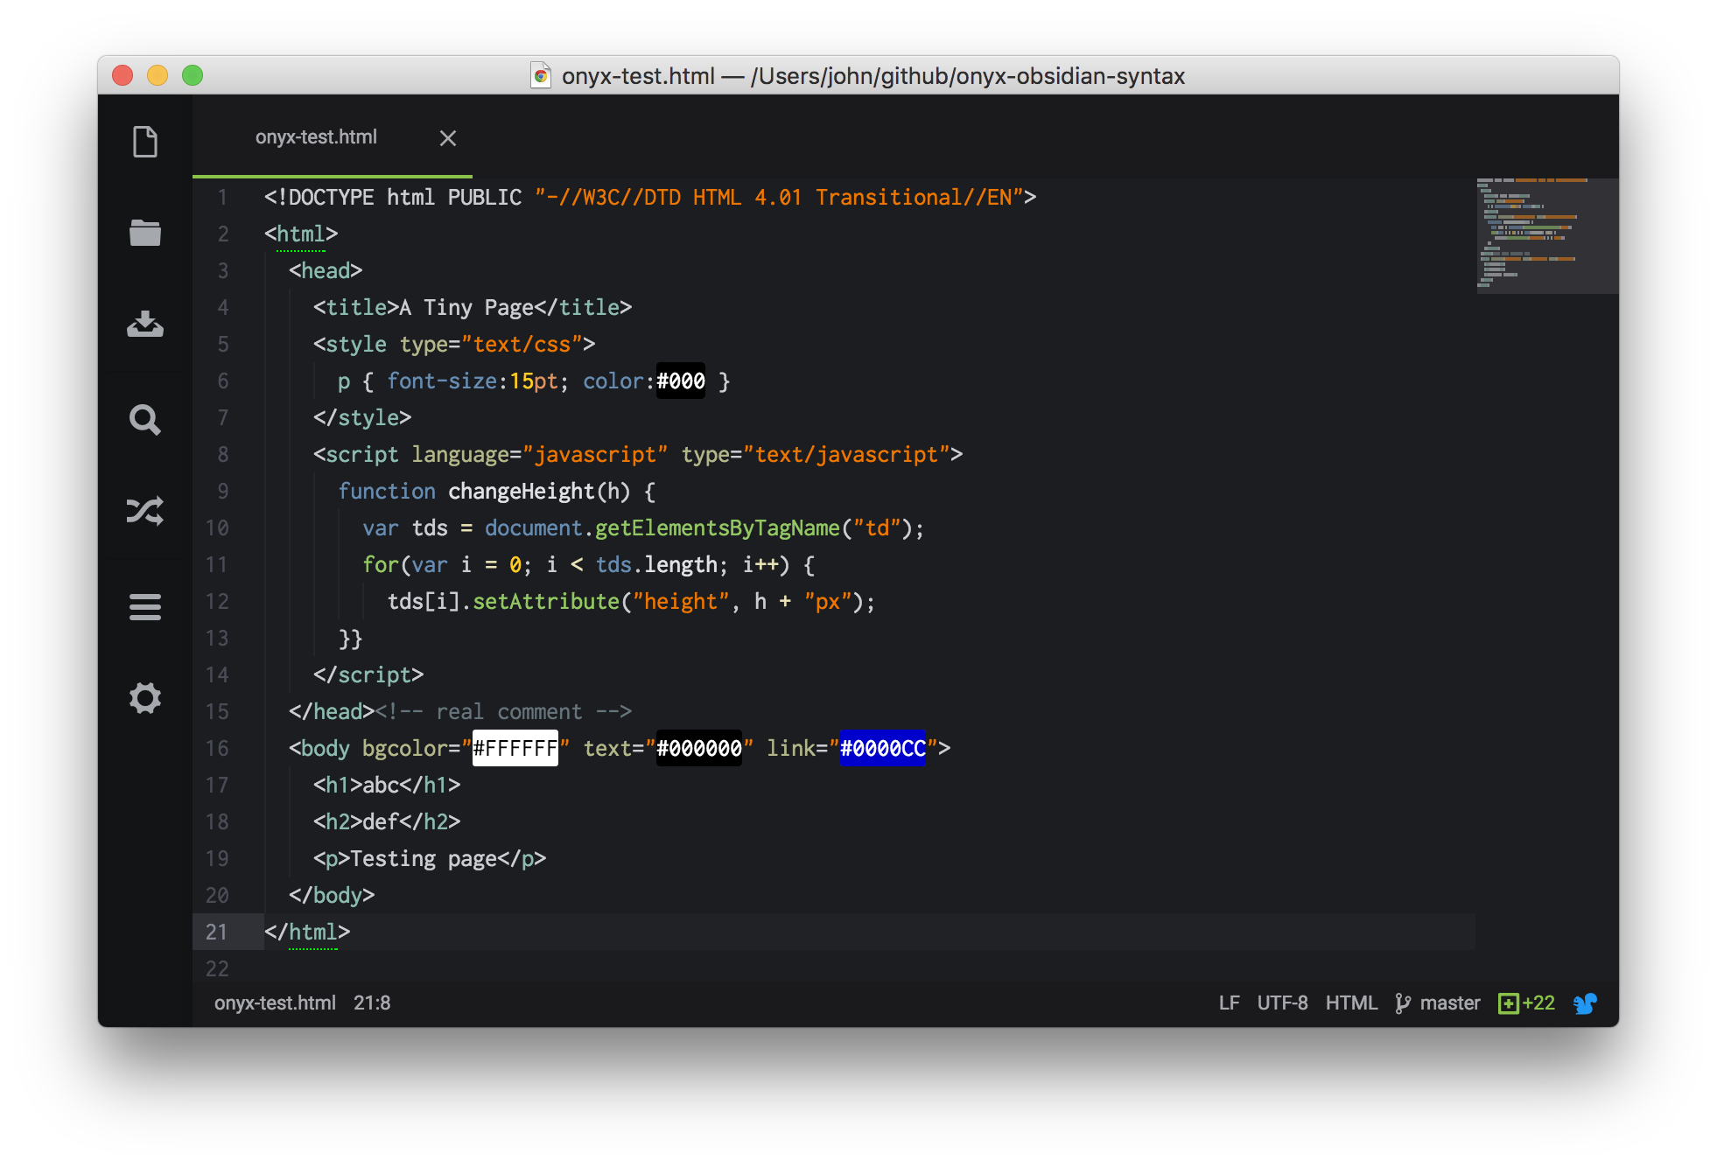Image resolution: width=1717 pixels, height=1167 pixels.
Task: Click the #FFFFFF white color highlight
Action: pos(515,748)
